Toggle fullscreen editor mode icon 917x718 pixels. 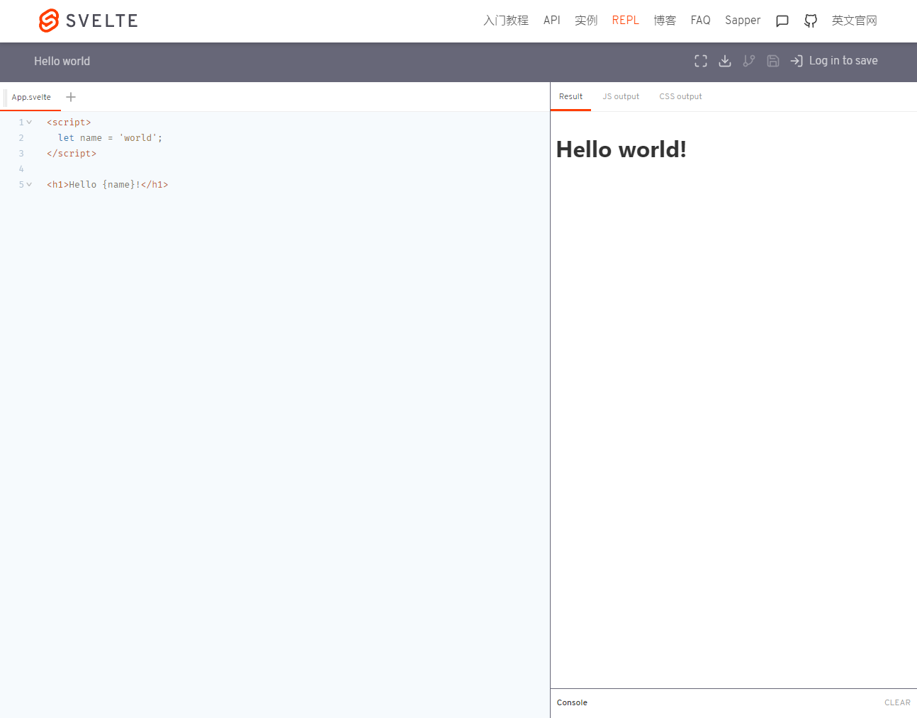701,61
